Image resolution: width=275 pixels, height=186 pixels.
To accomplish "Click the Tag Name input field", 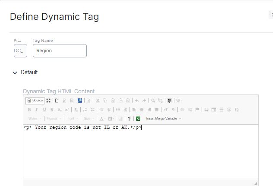I will coord(60,50).
